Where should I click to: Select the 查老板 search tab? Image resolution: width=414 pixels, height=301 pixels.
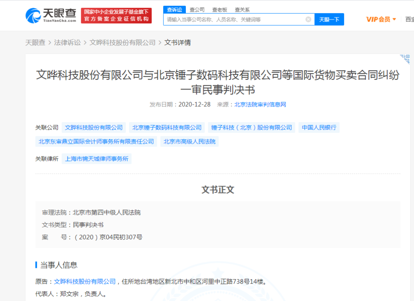tap(219, 10)
